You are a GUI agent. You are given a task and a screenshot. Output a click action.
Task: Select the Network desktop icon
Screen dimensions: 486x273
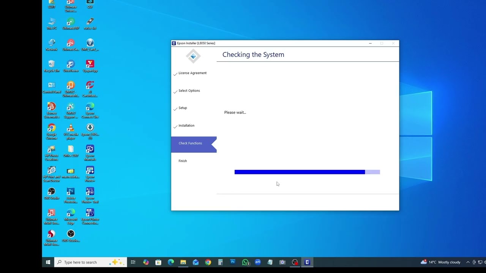click(x=52, y=45)
